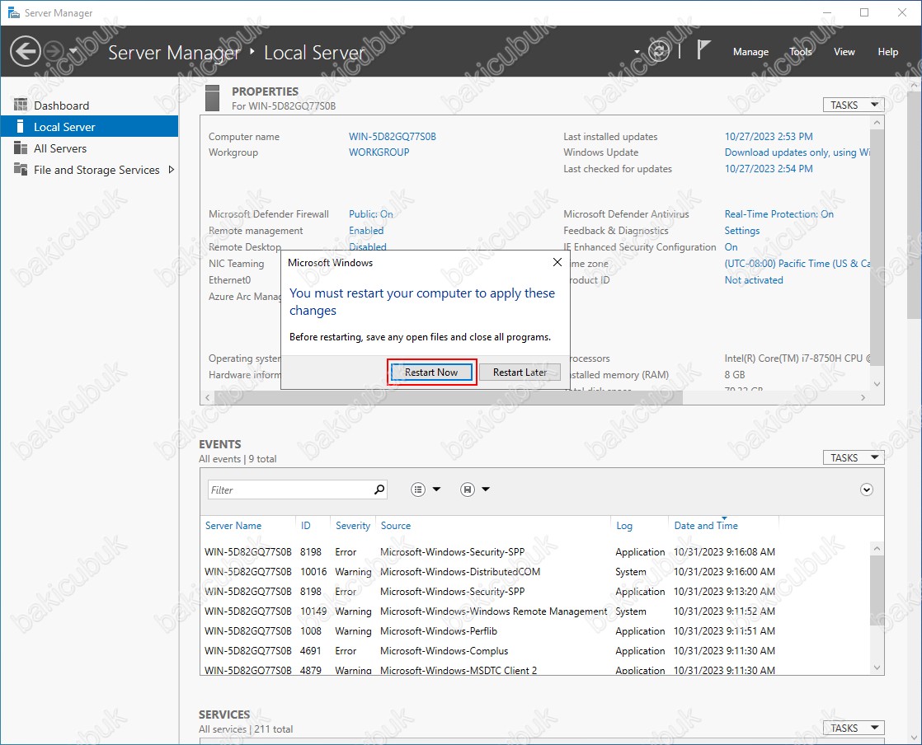
Task: Expand File and Storage Services submenu arrow
Action: click(x=171, y=169)
